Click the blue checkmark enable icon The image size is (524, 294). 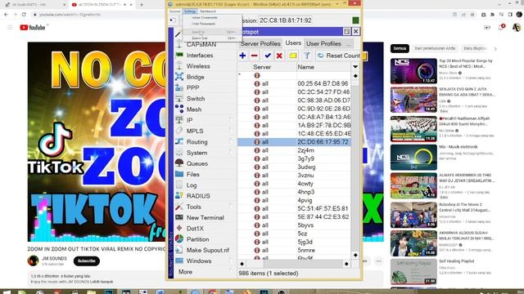click(268, 56)
